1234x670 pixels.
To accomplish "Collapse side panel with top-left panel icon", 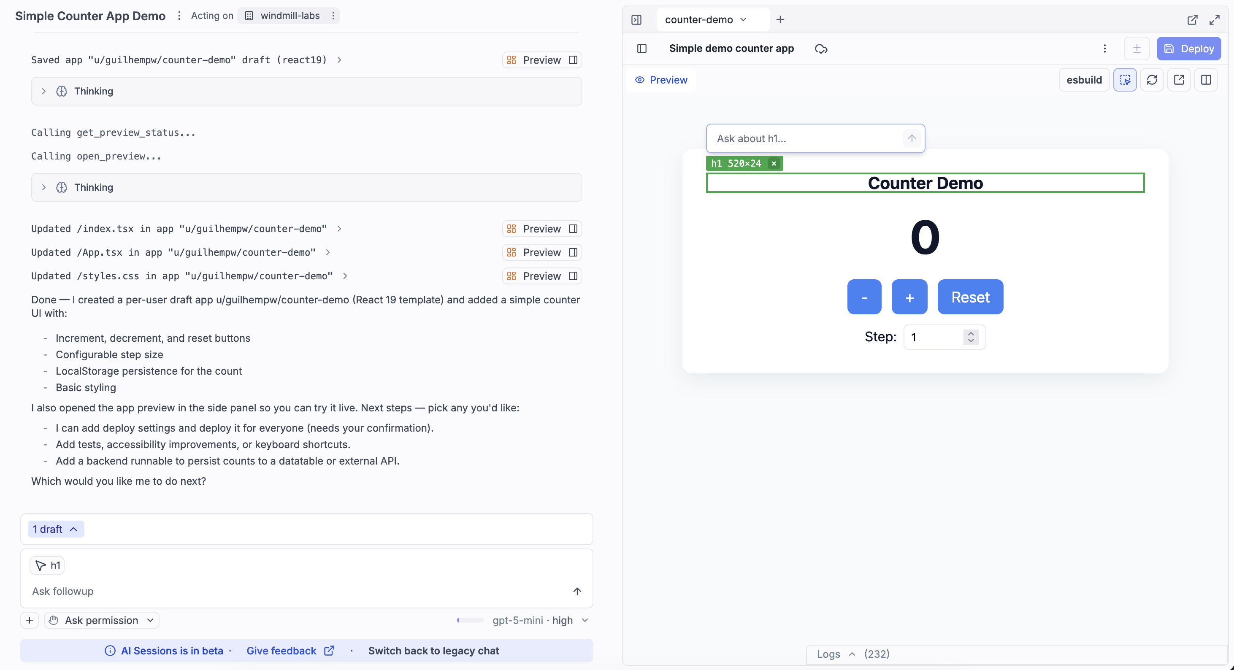I will [636, 20].
